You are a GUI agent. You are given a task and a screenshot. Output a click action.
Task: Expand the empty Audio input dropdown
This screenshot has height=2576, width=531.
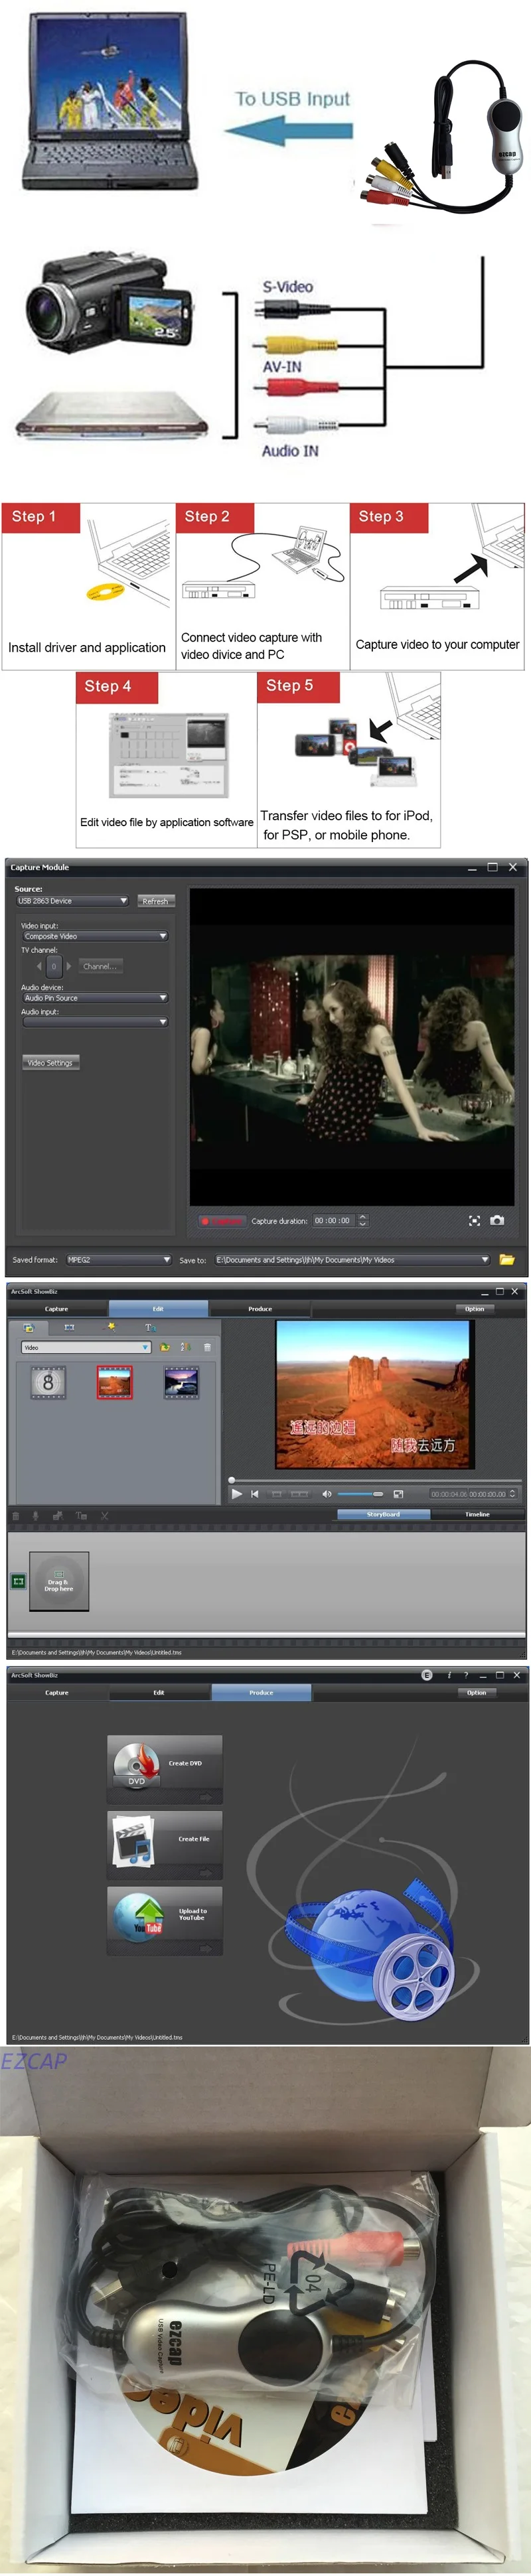click(x=95, y=1022)
